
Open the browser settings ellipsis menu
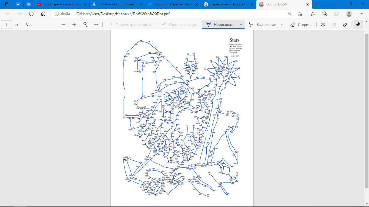(x=361, y=14)
